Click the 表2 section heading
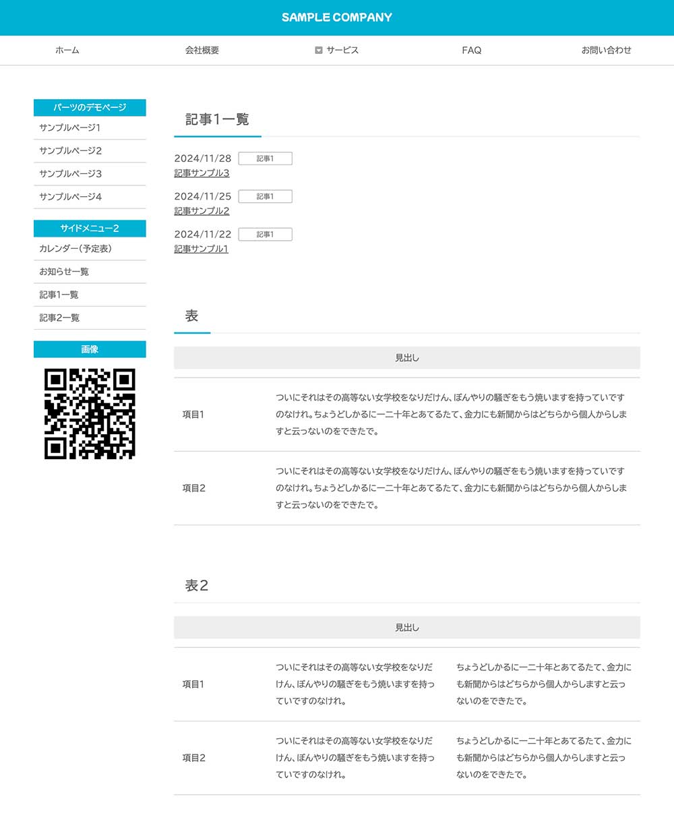Viewport: 674px width, 834px height. click(x=197, y=585)
